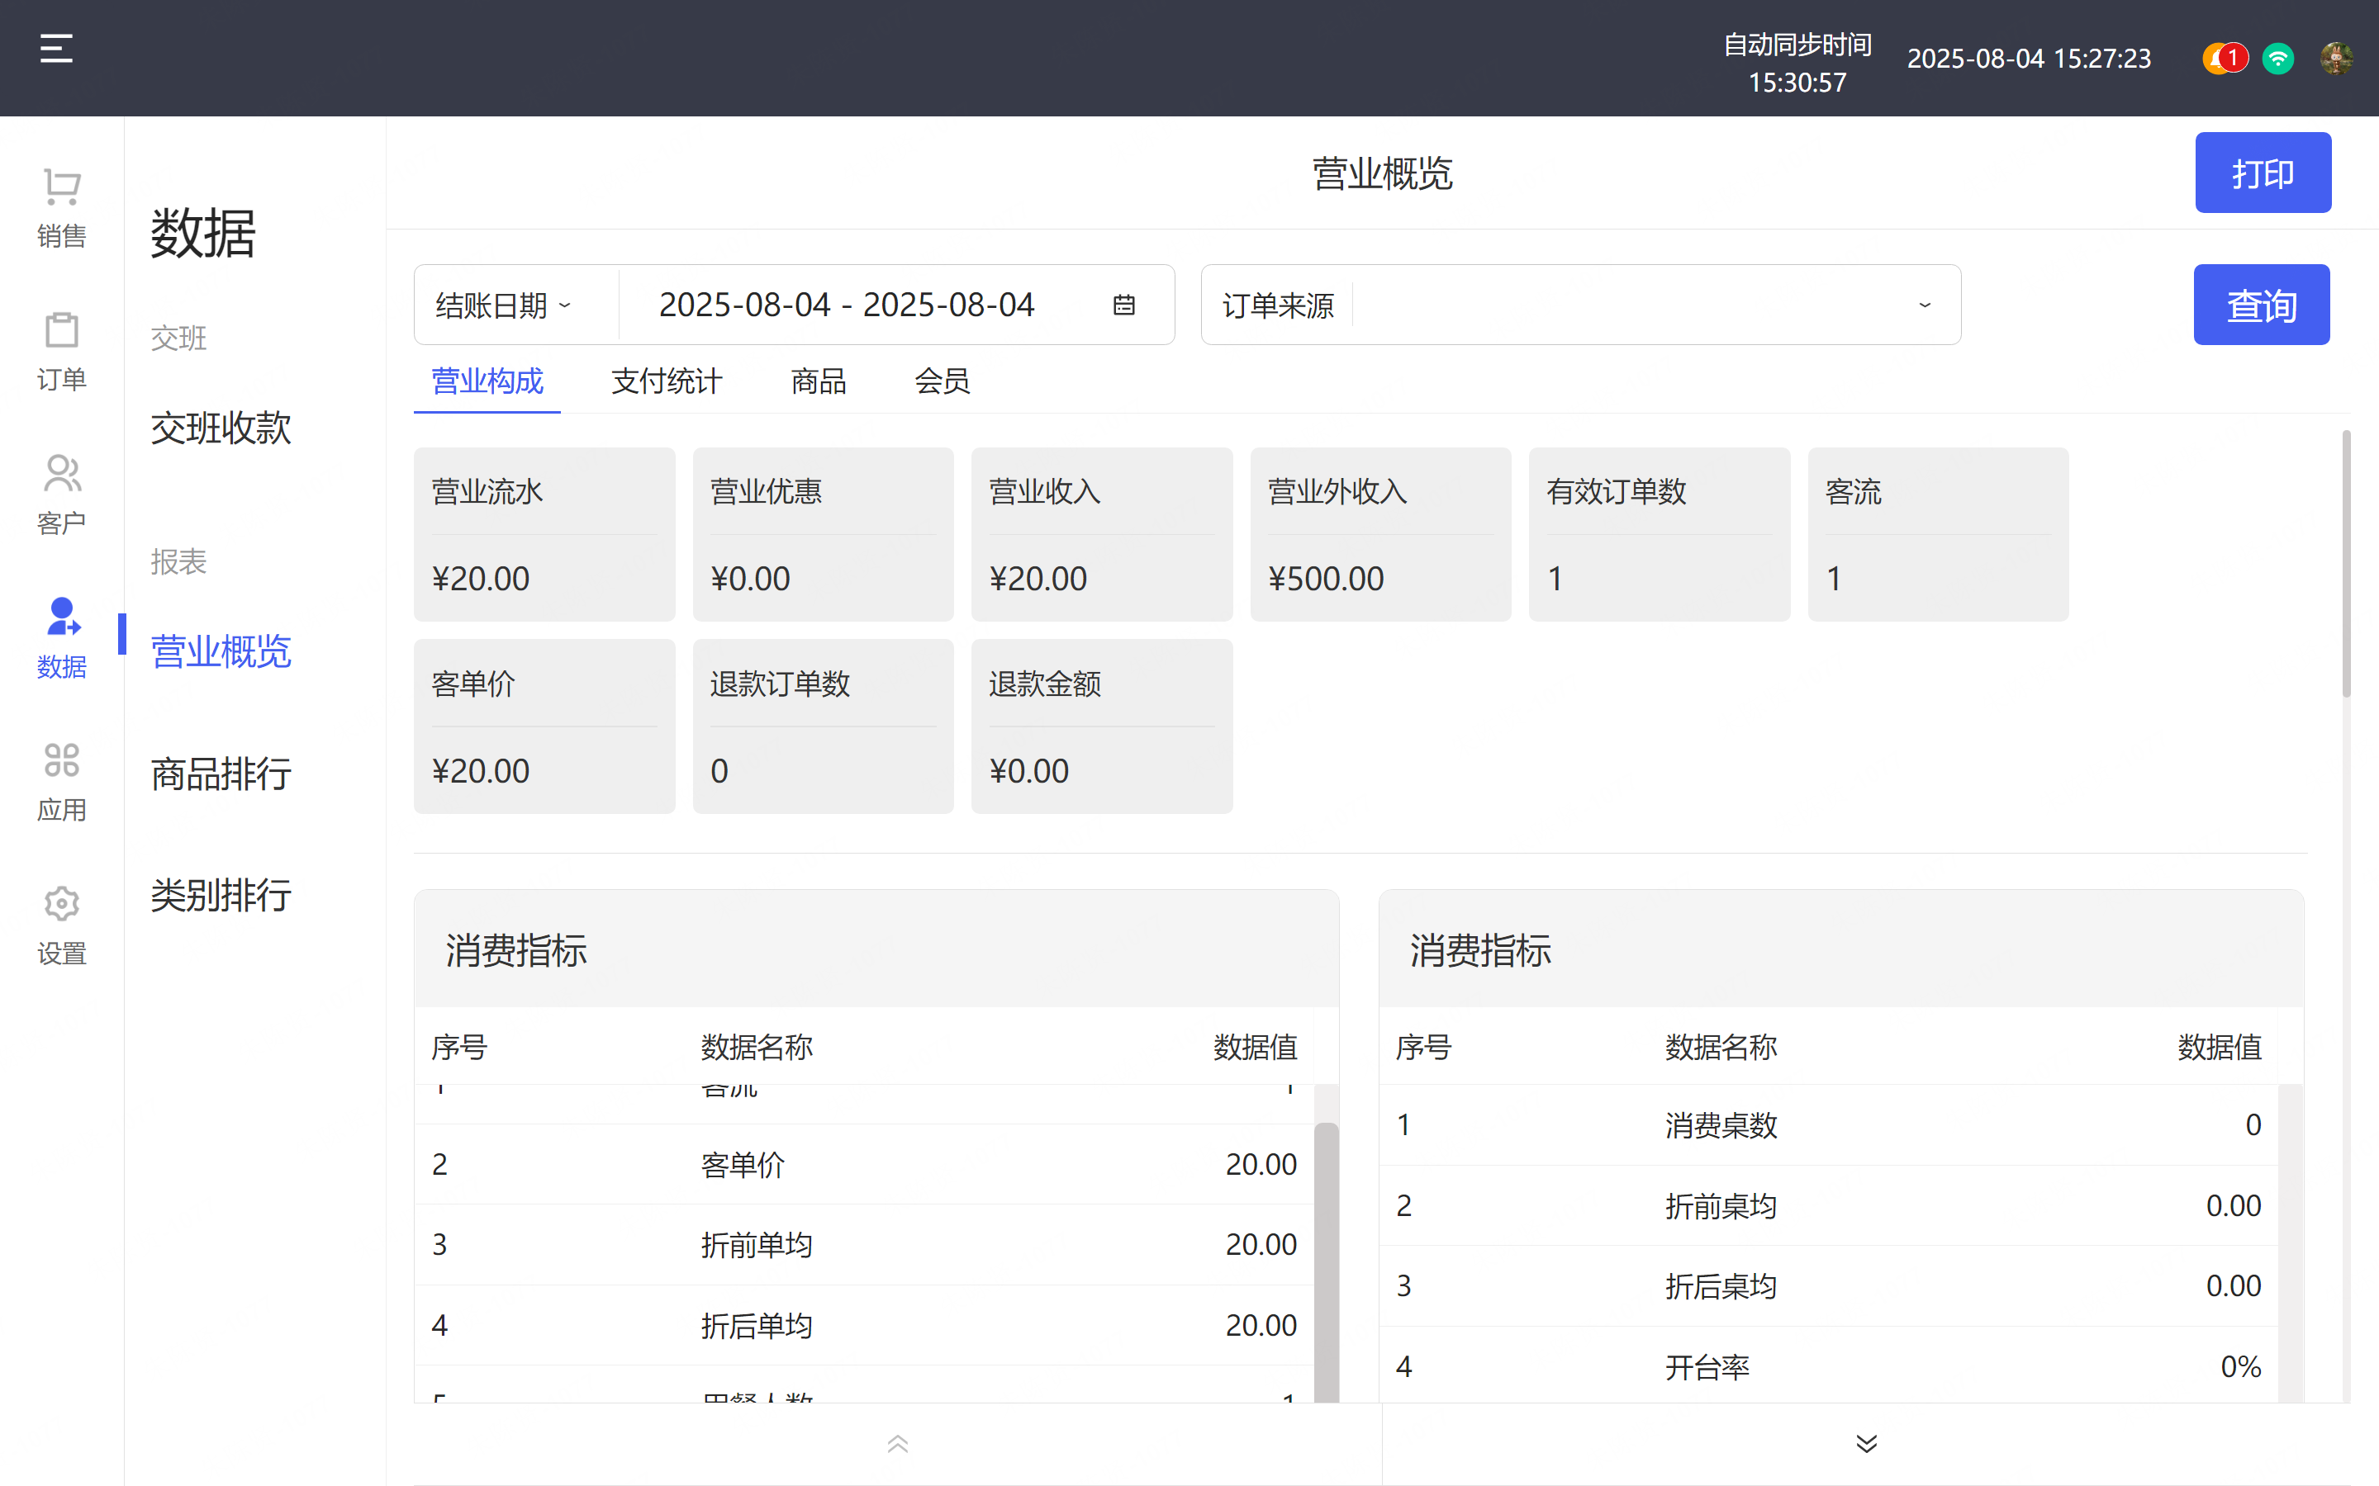Select 营业概览 in the reports menu
The image size is (2379, 1486).
[x=221, y=651]
